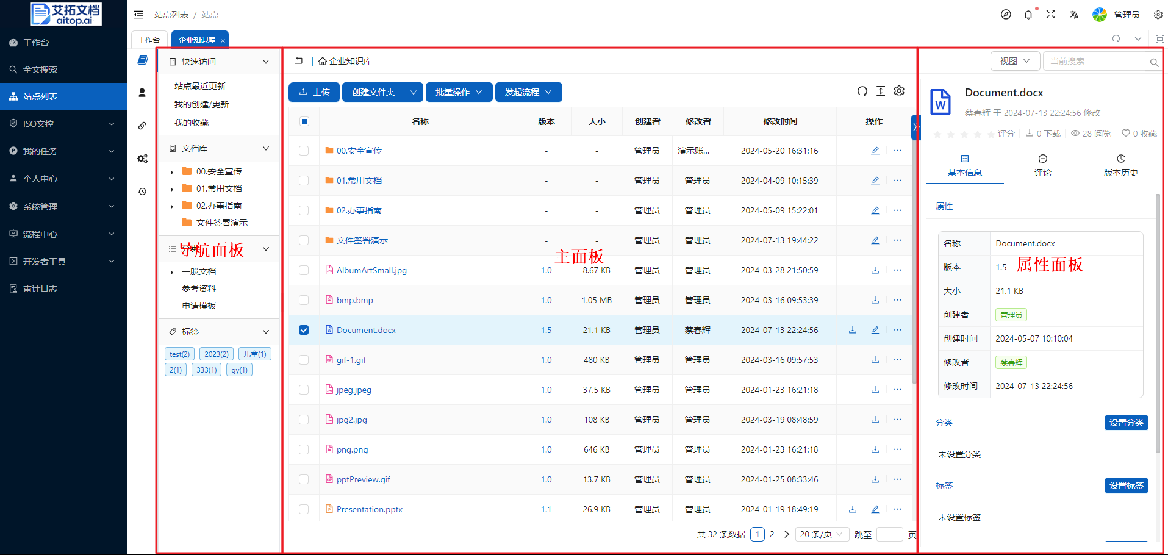The width and height of the screenshot is (1168, 555).
Task: Check the box for gif-1.gif
Action: pos(304,360)
